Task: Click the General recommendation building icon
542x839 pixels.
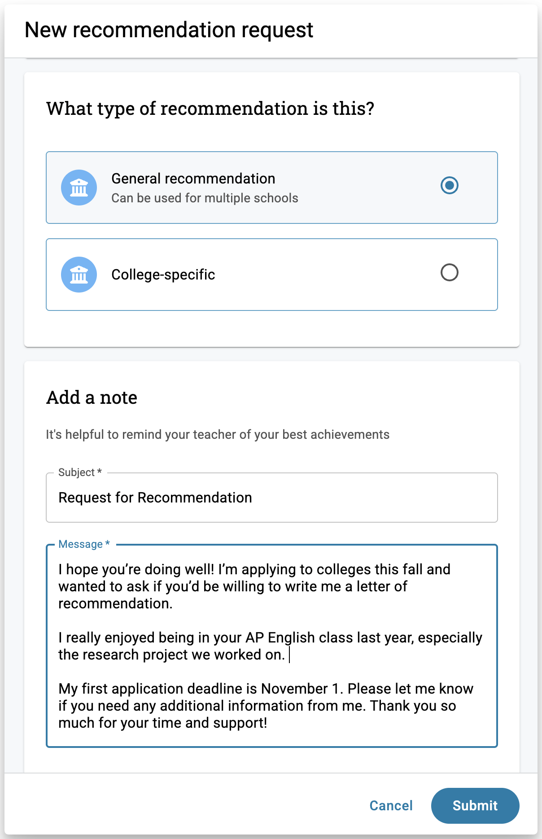Action: [79, 188]
